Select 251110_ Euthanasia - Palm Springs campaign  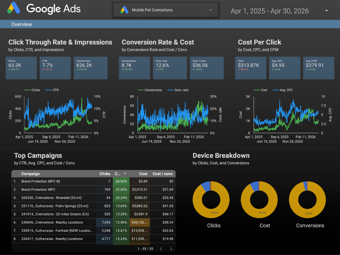(55, 206)
